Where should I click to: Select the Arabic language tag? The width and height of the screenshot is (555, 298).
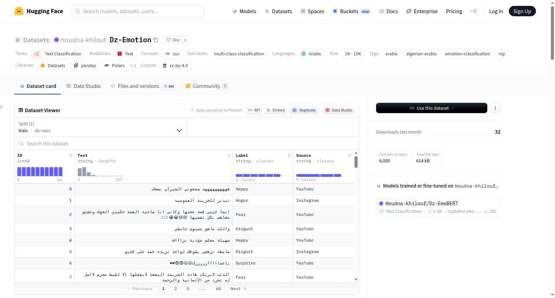311,54
